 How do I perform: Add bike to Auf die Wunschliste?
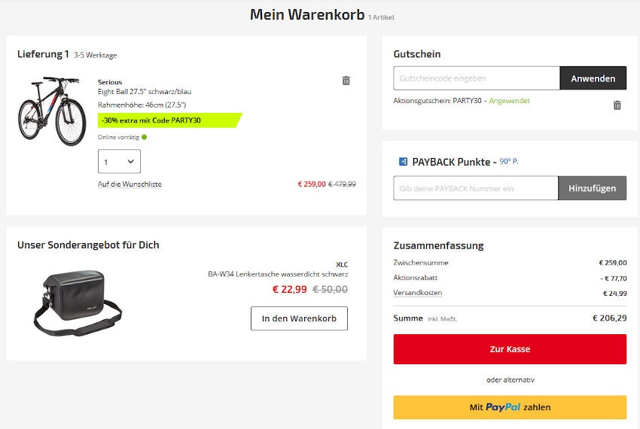point(130,184)
